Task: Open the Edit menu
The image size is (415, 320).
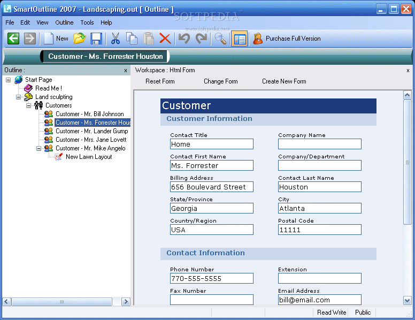Action: pyautogui.click(x=25, y=22)
